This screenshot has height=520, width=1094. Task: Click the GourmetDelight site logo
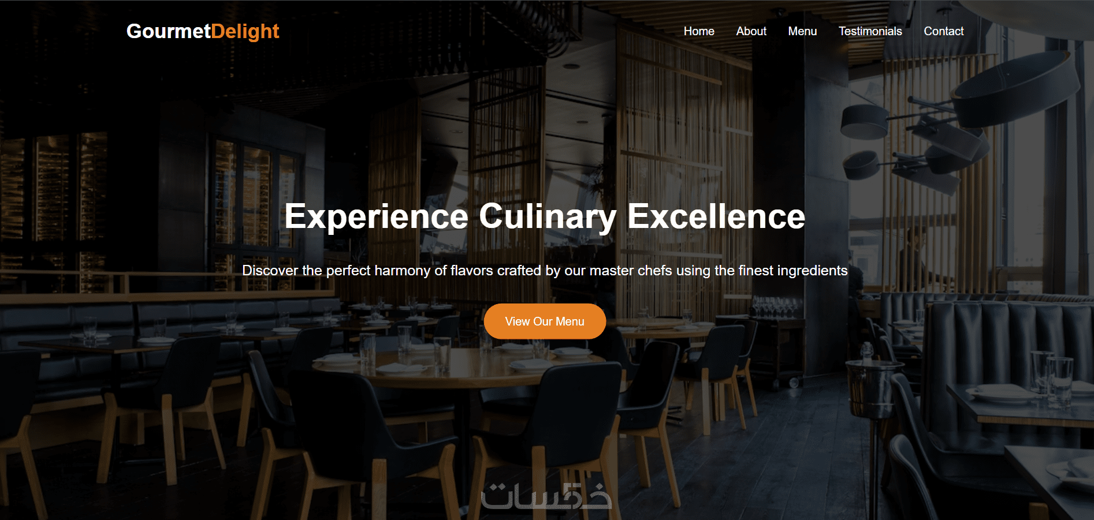203,31
